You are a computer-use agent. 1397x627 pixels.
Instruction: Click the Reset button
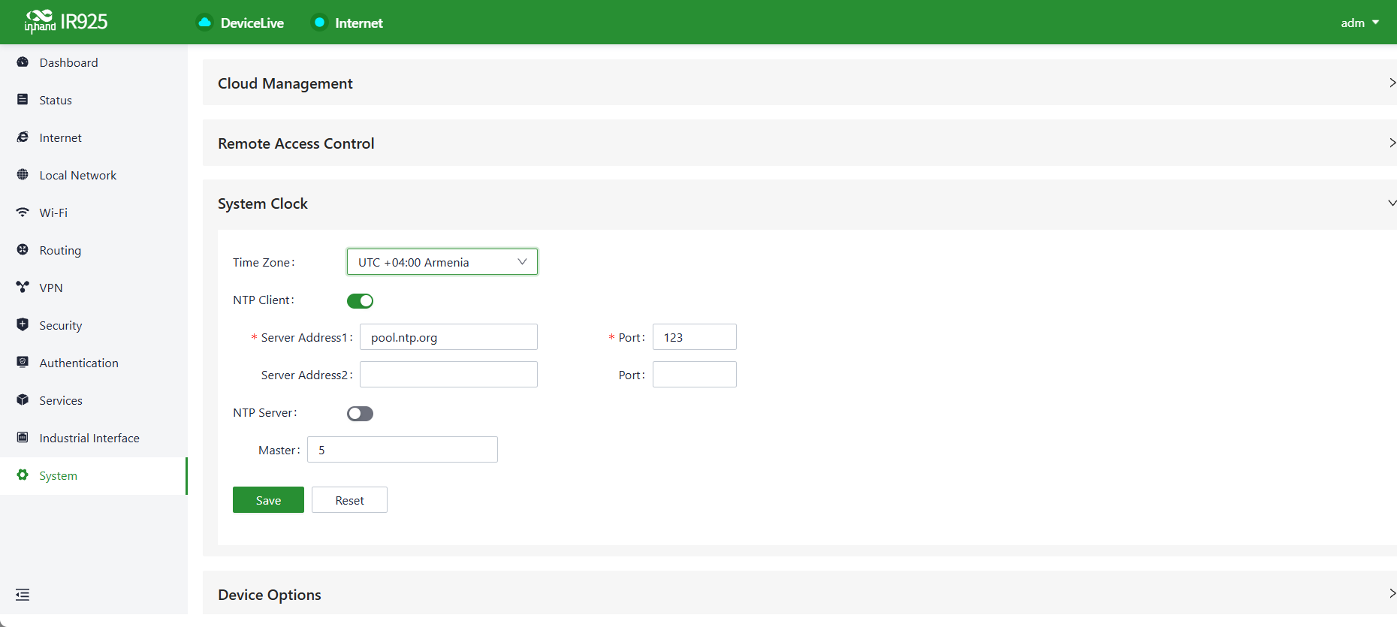tap(349, 500)
